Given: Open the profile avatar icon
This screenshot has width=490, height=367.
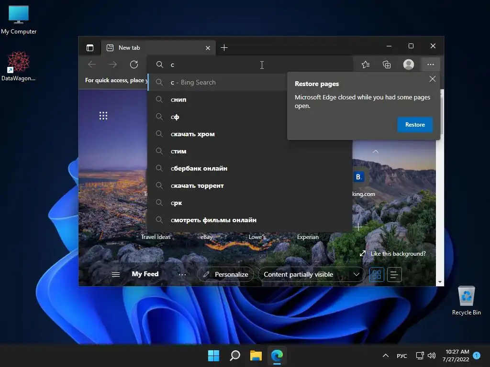Looking at the screenshot, I should pyautogui.click(x=409, y=65).
